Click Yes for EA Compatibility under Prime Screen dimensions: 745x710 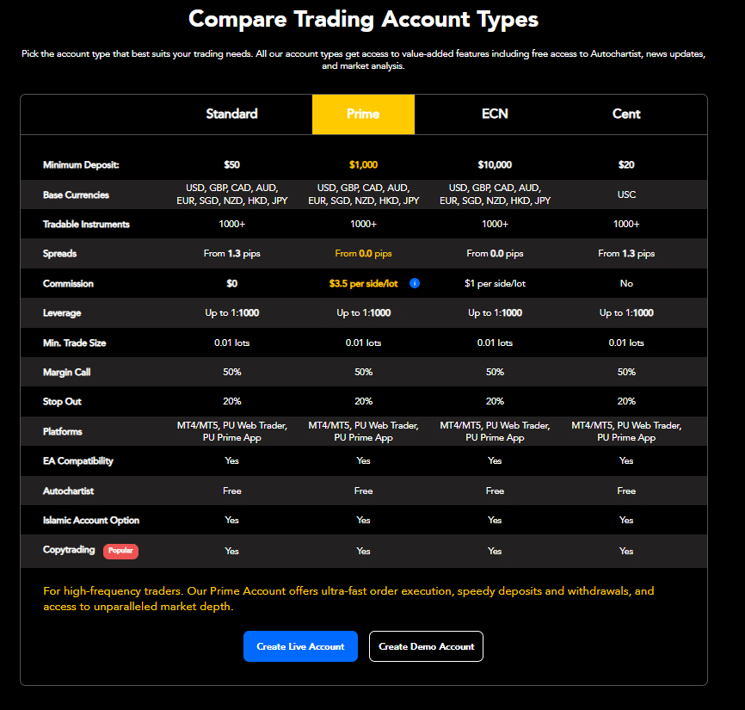(364, 460)
